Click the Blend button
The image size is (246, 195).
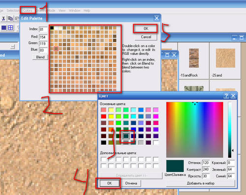40,57
